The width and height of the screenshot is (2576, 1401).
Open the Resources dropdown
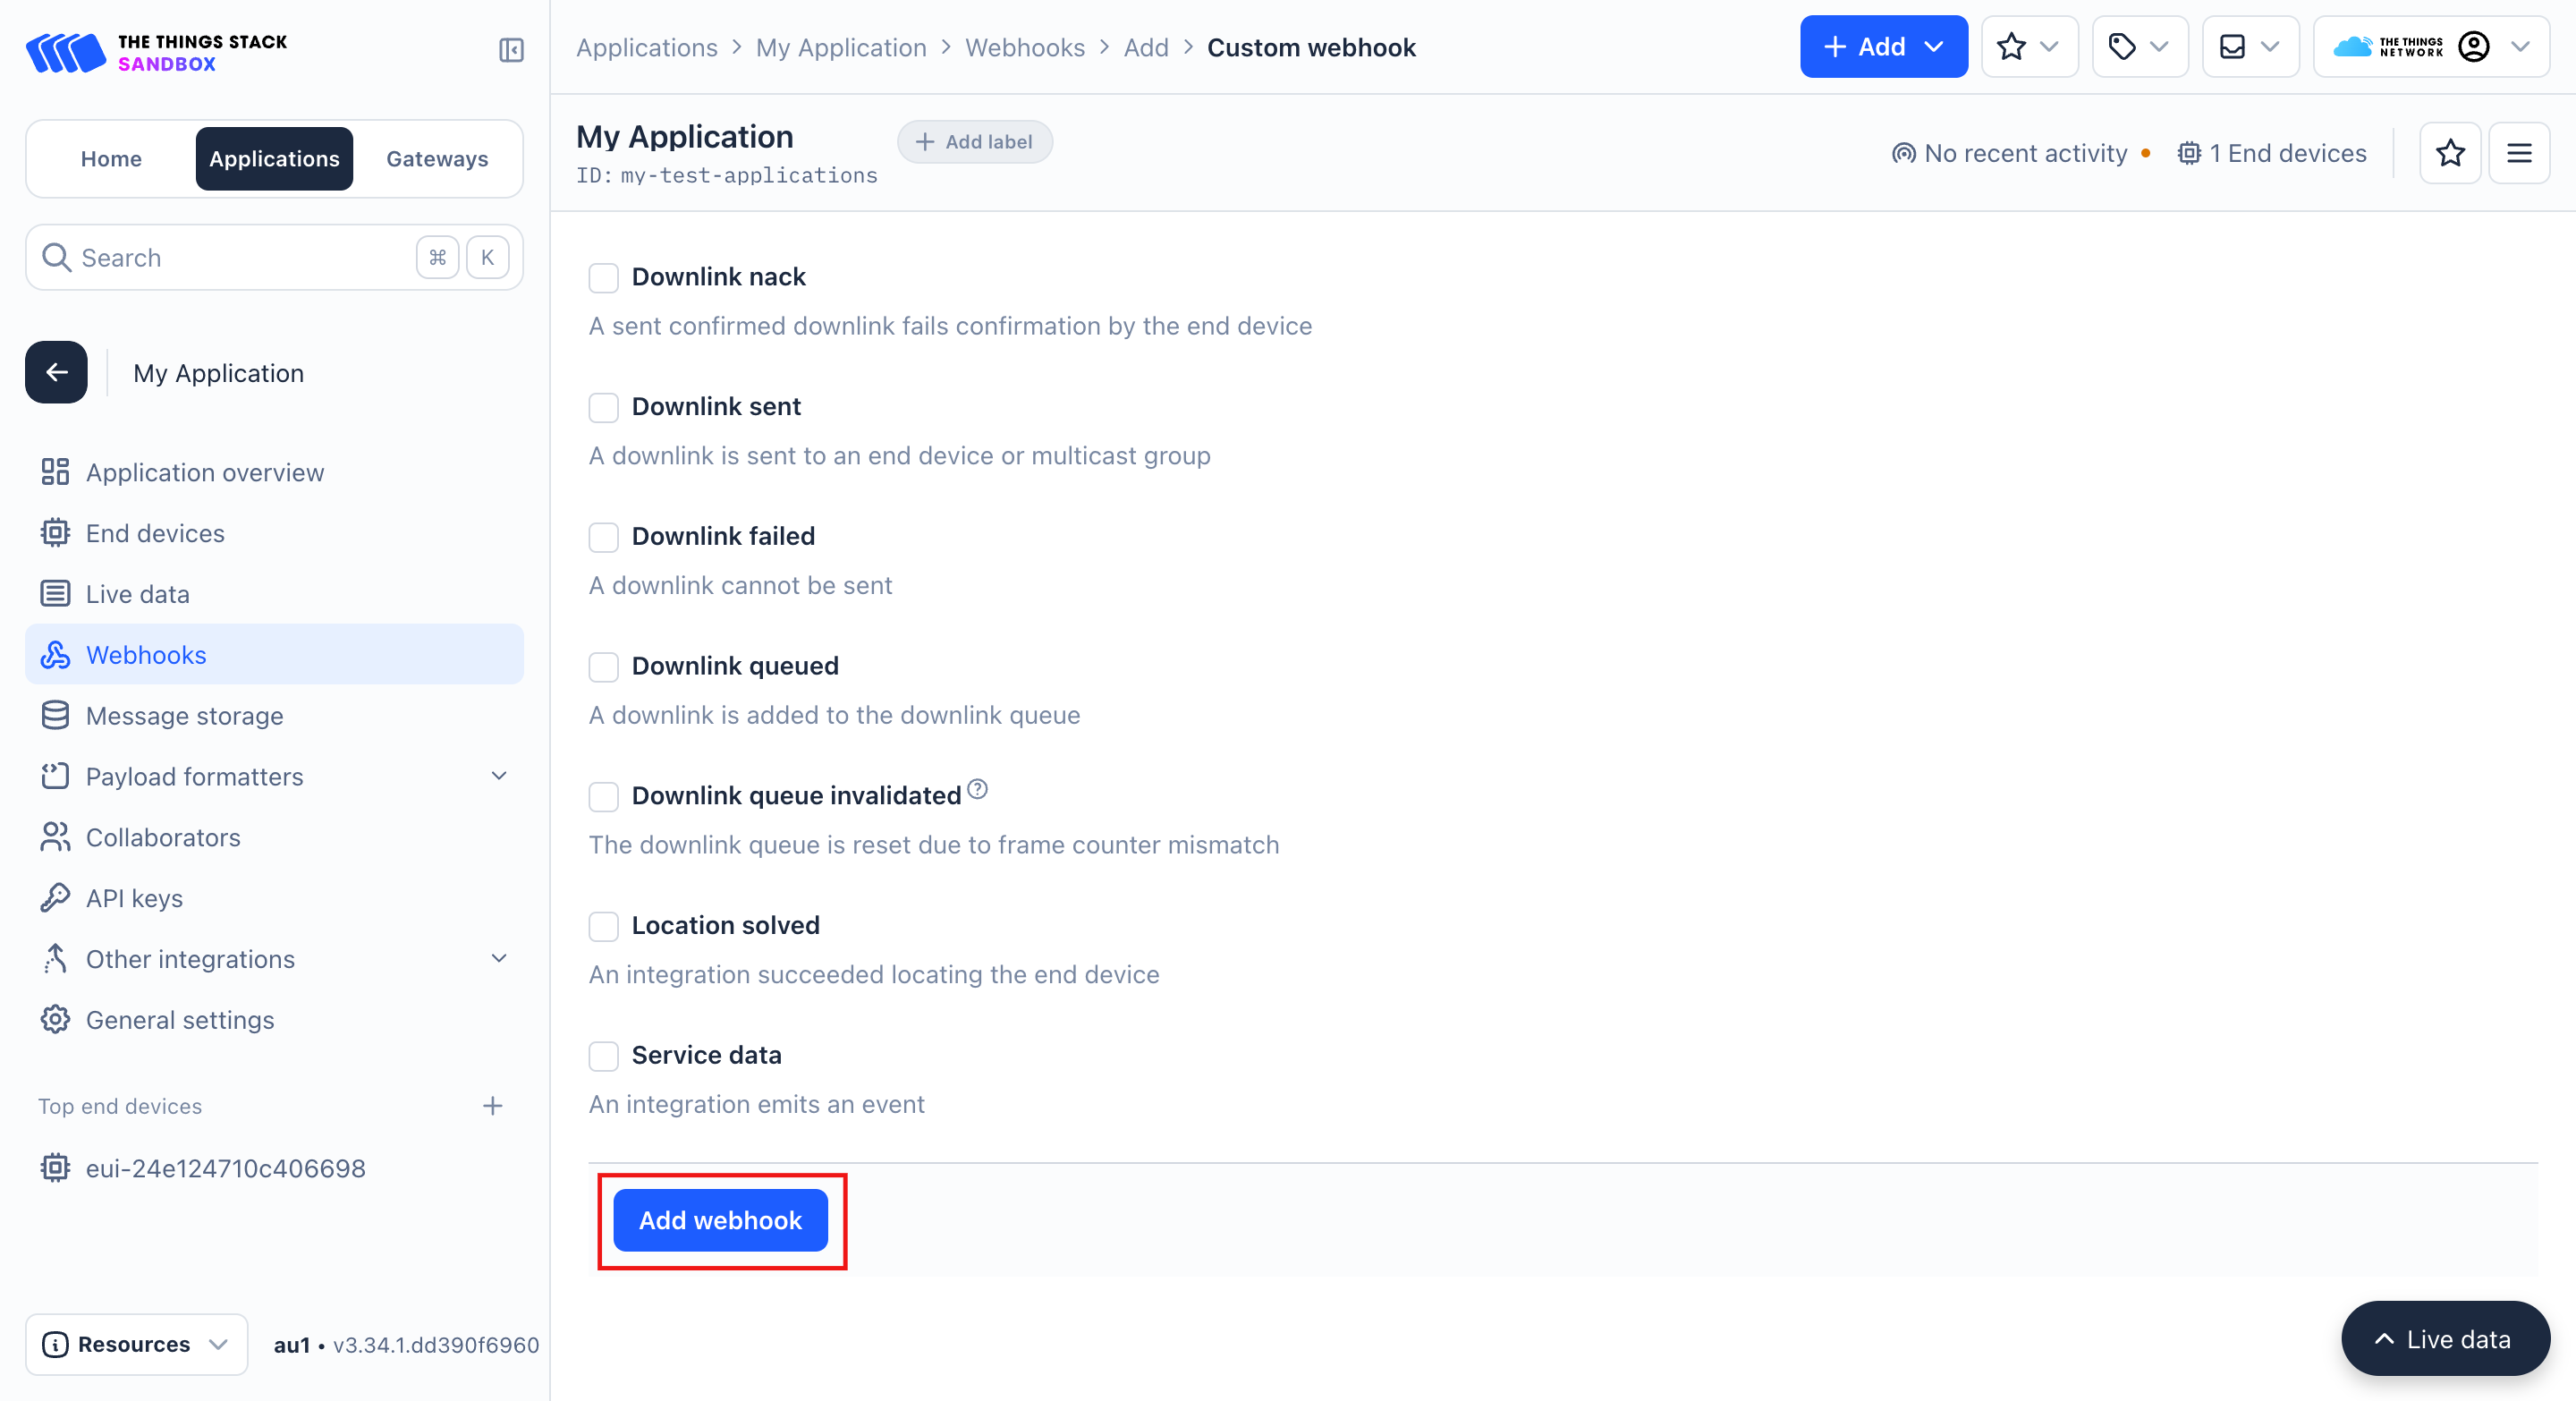pos(136,1343)
